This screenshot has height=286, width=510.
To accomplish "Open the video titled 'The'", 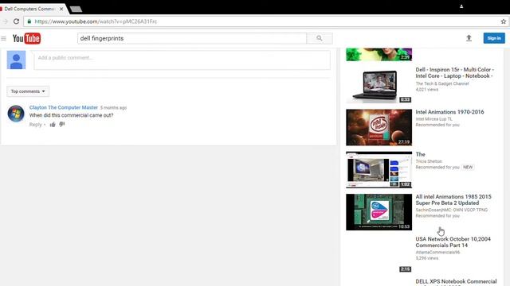I will (420, 154).
